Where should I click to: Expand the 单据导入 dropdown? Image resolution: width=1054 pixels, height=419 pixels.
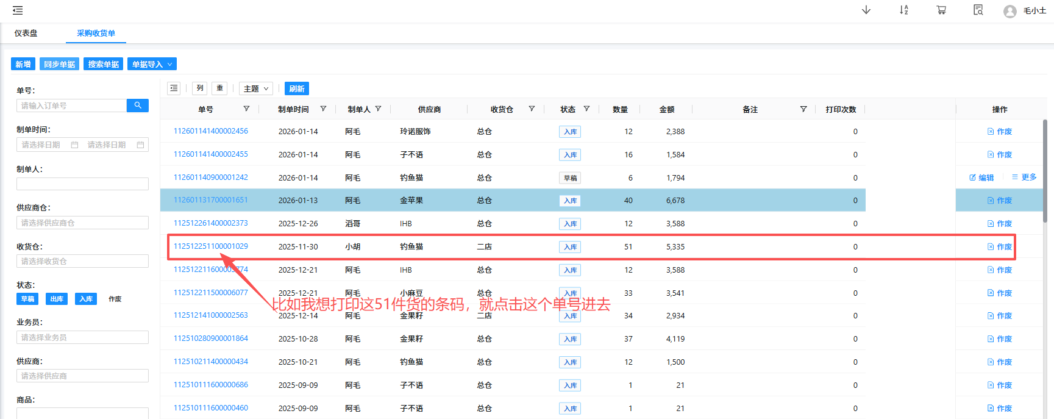152,64
